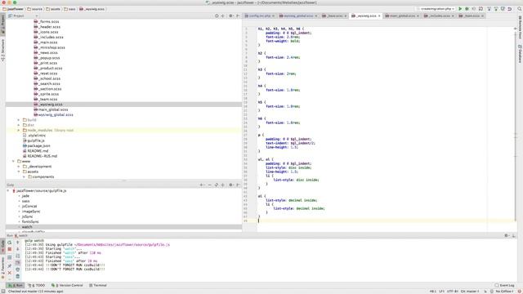
Task: Click source breadcrumb in navigation bar
Action: click(x=34, y=9)
